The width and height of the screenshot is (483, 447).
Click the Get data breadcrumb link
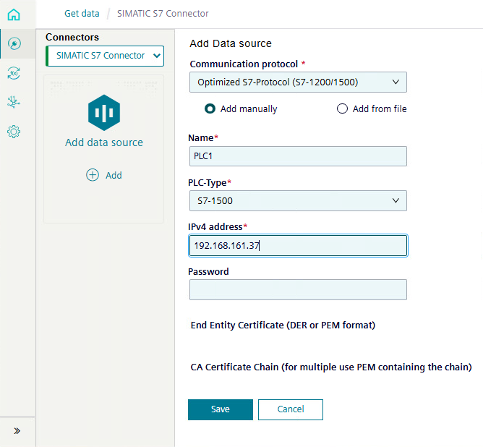tap(82, 14)
